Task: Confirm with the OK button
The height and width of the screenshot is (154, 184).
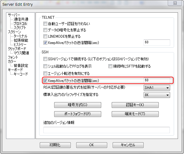Action: (x=92, y=145)
